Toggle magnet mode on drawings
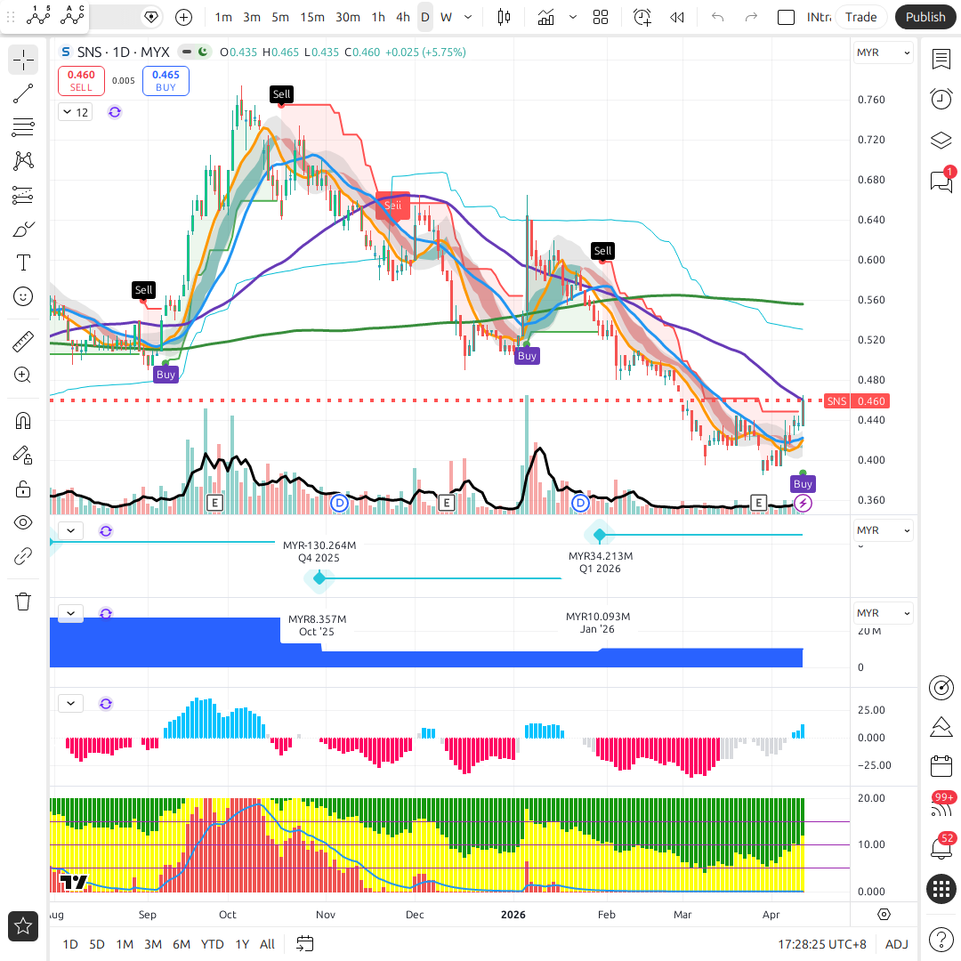Image resolution: width=961 pixels, height=961 pixels. click(x=23, y=421)
